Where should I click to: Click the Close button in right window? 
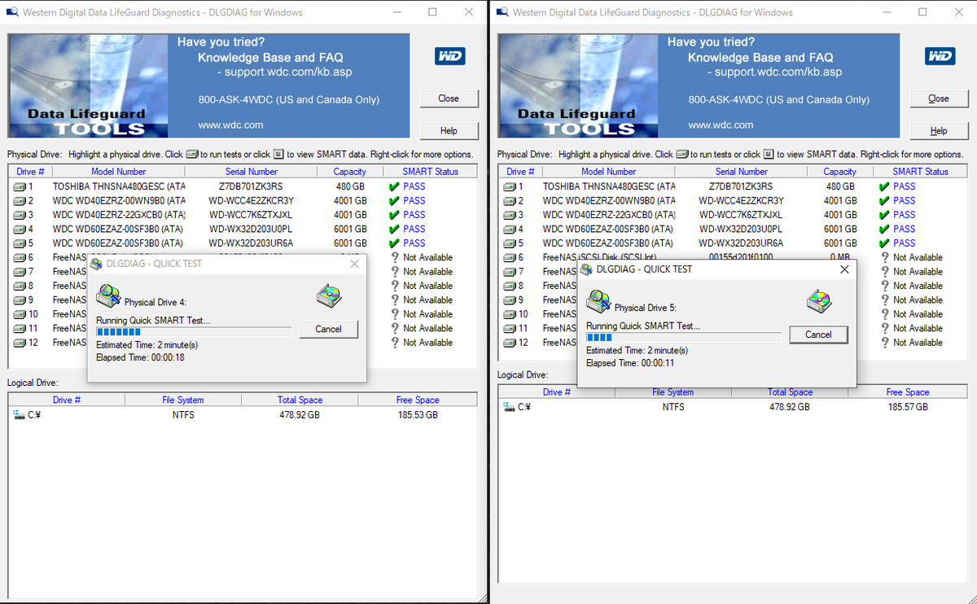(x=939, y=98)
